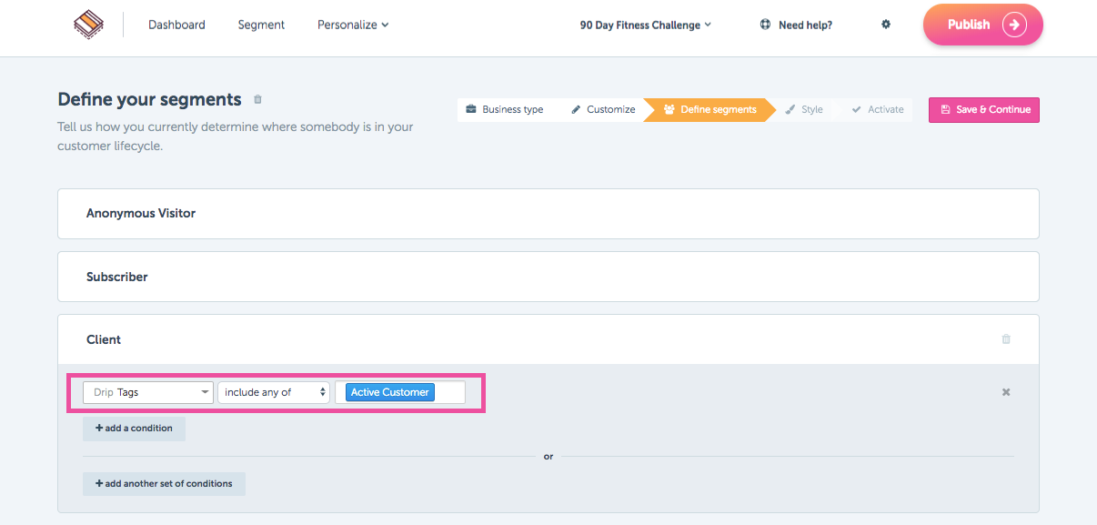This screenshot has width=1097, height=525.
Task: Click the Publish arrow circle icon
Action: 1014,25
